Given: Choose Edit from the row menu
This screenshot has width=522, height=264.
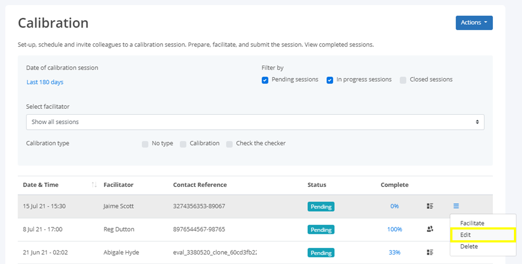Looking at the screenshot, I should coord(483,235).
